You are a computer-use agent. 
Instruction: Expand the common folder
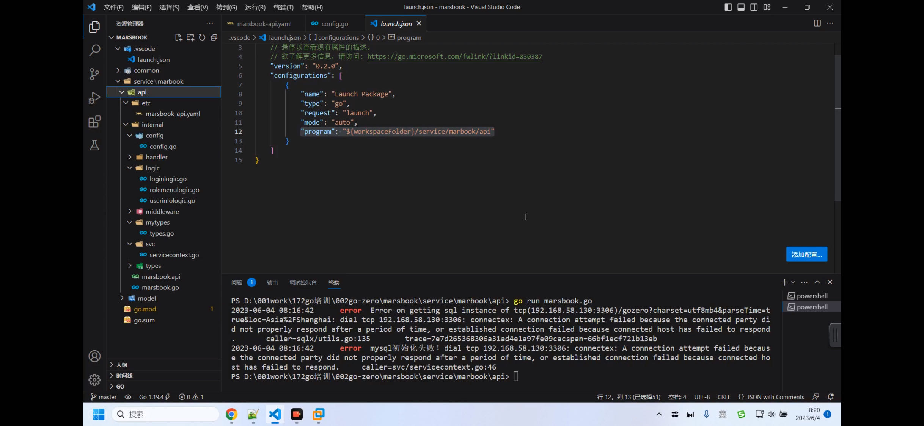pyautogui.click(x=118, y=70)
